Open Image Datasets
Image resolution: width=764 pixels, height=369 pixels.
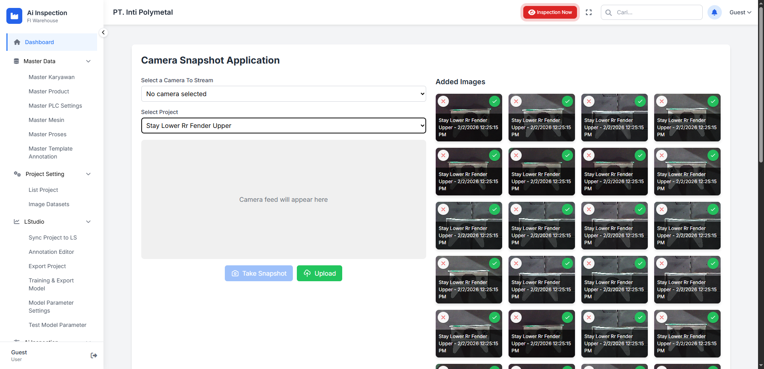point(49,204)
